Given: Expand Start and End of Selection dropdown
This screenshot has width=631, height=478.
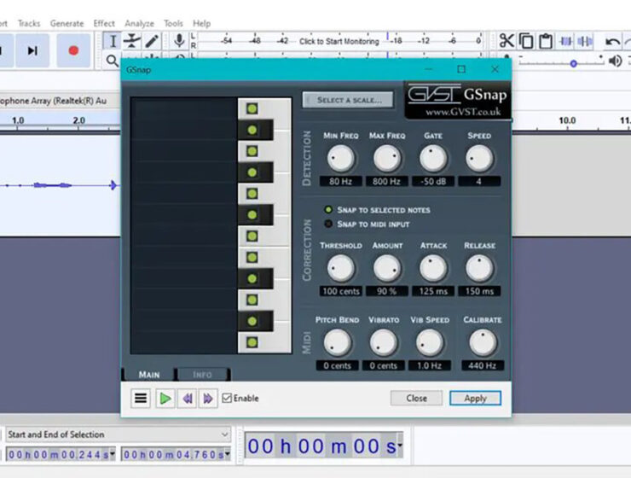Looking at the screenshot, I should [x=224, y=434].
